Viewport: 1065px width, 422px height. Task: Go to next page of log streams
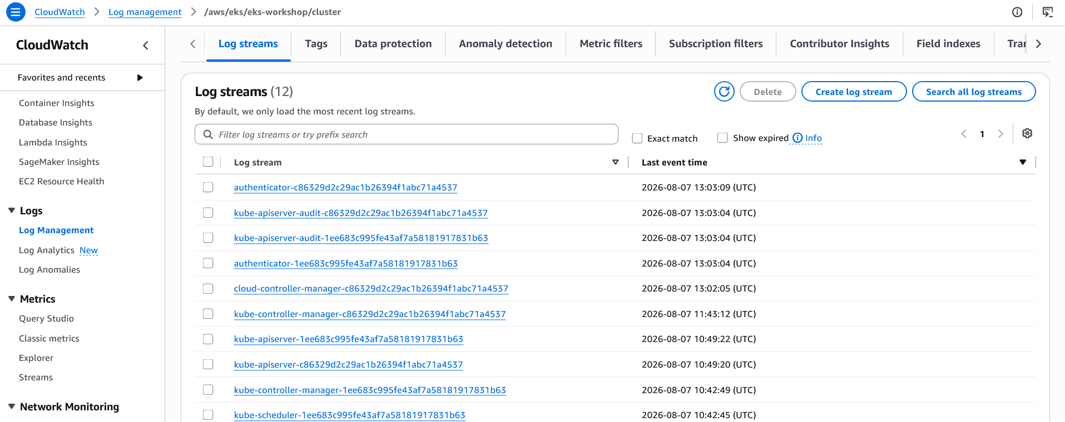tap(1000, 134)
